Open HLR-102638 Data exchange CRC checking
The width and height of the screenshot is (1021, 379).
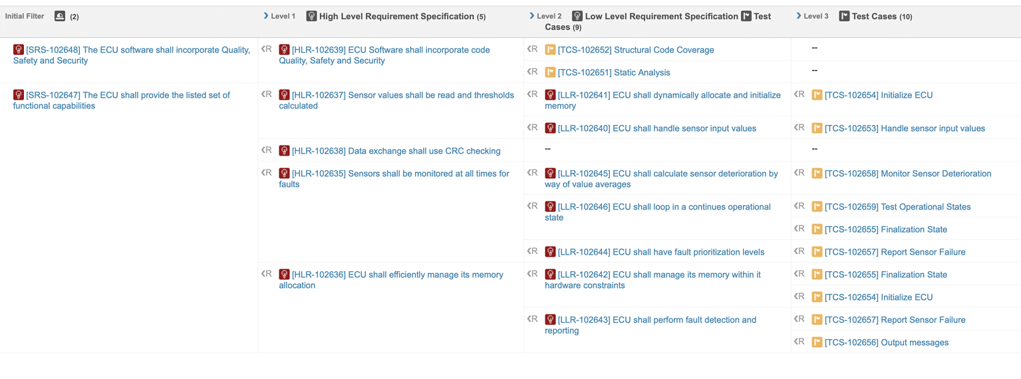(x=396, y=151)
